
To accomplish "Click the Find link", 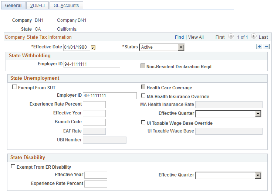I will coord(179,37).
